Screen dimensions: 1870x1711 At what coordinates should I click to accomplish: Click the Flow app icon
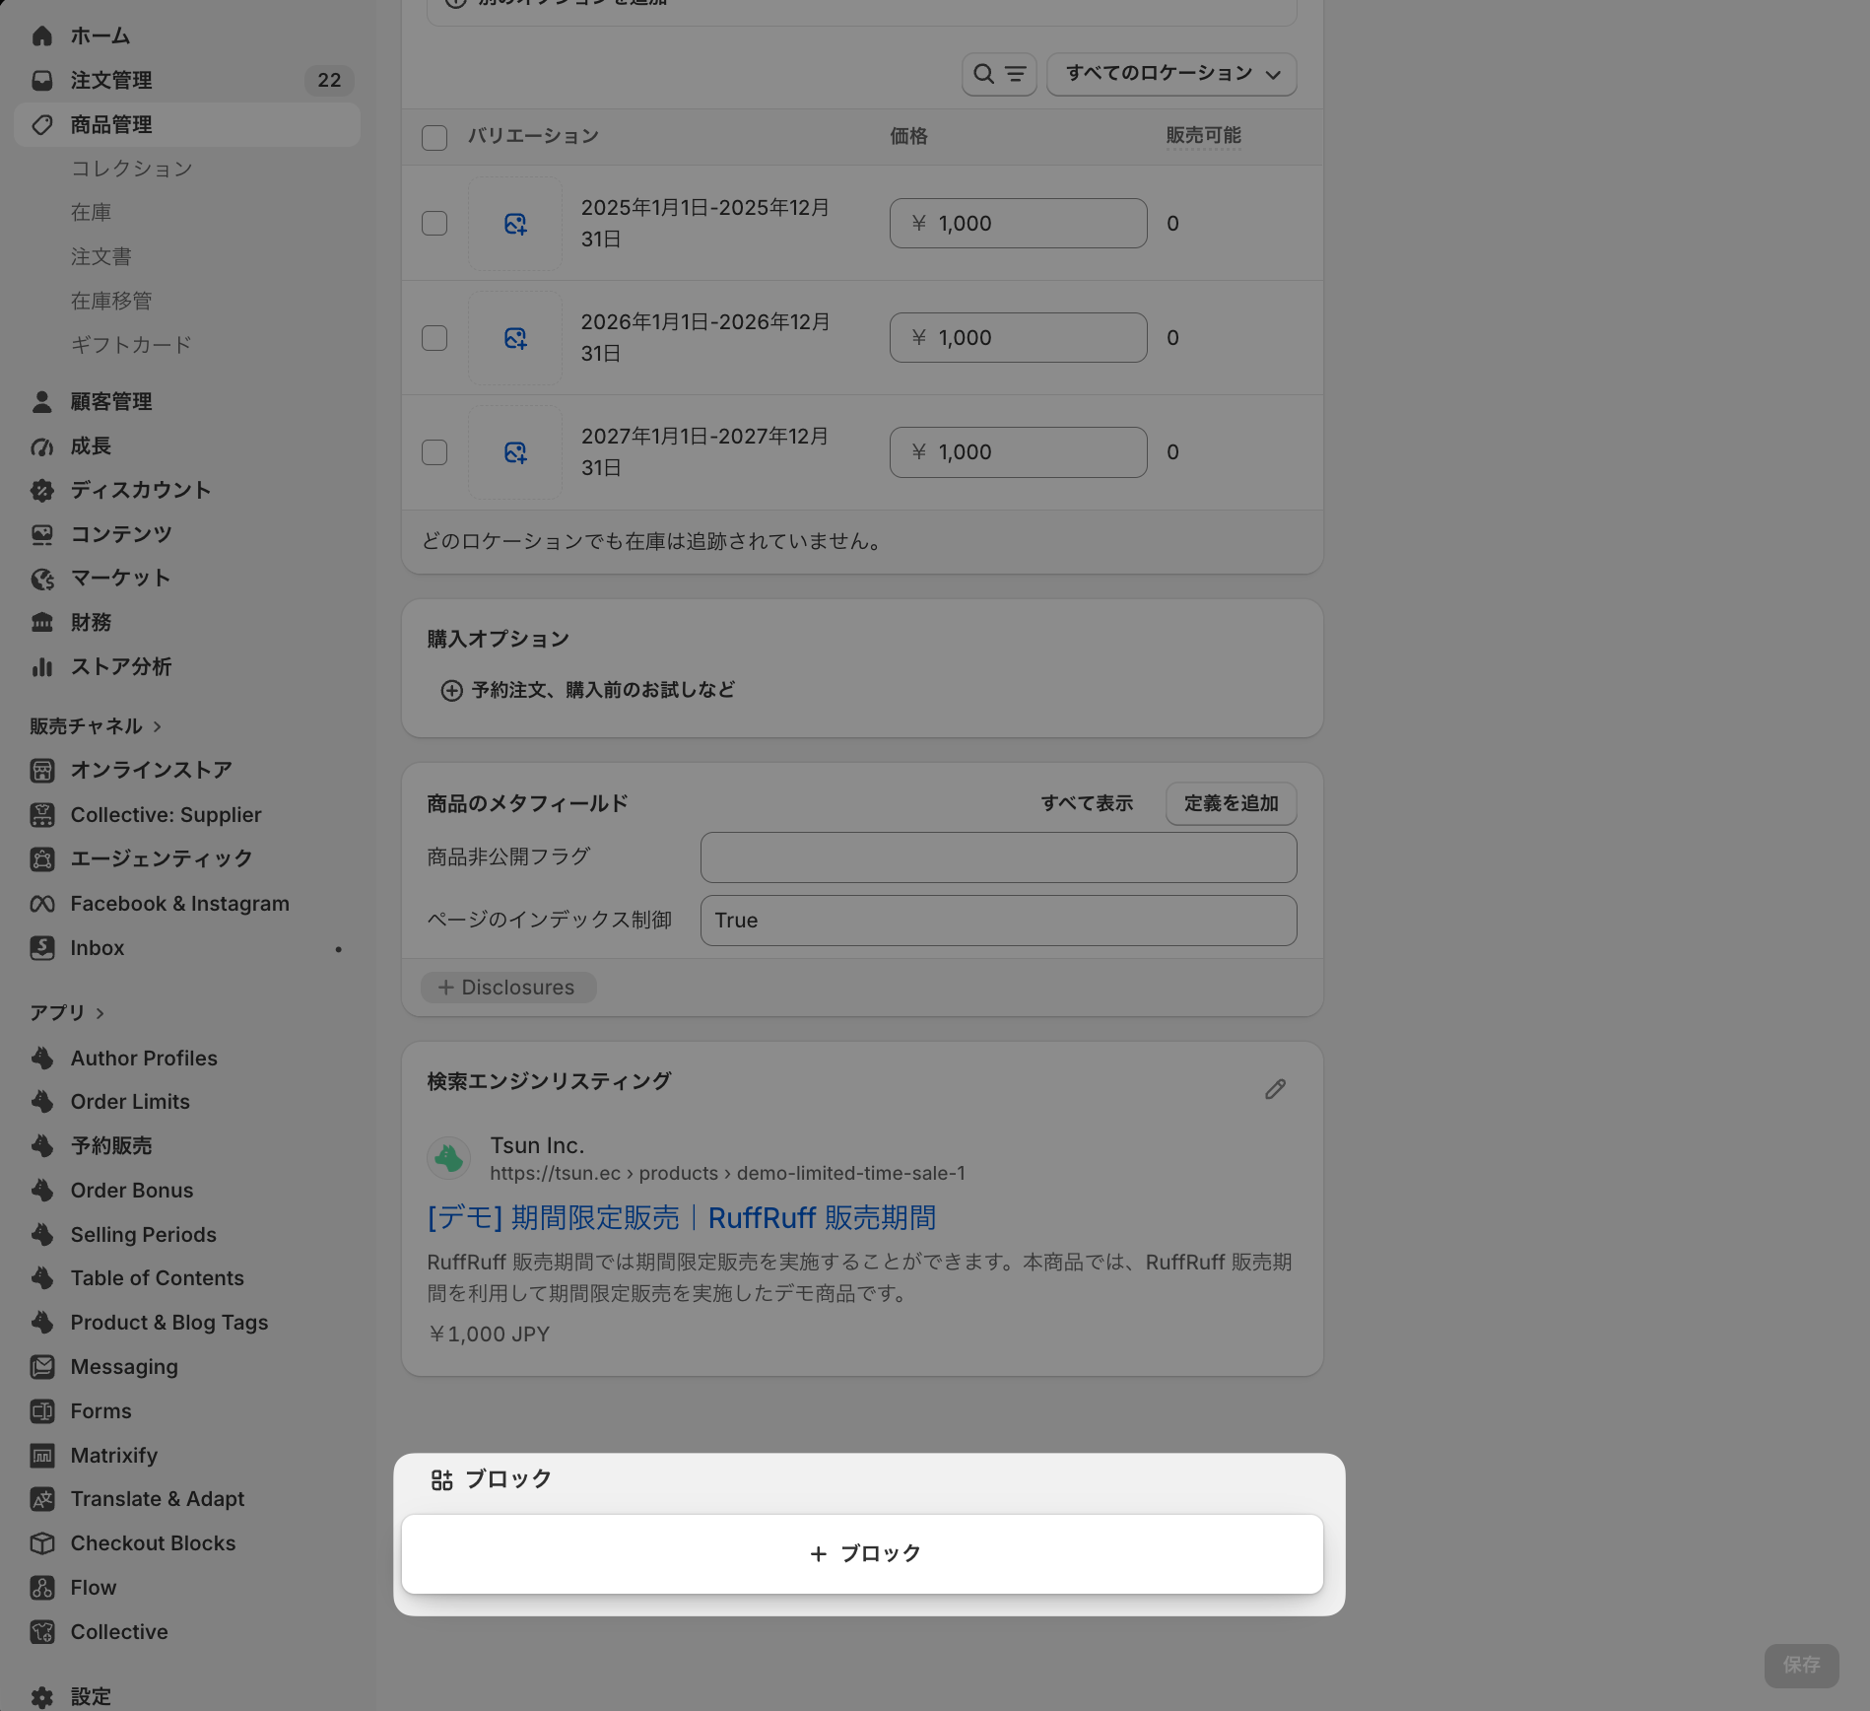(41, 1588)
